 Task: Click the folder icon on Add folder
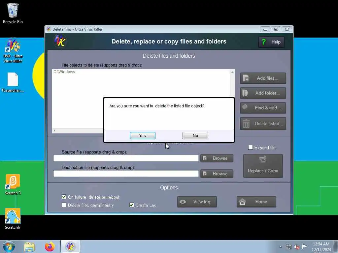[245, 93]
